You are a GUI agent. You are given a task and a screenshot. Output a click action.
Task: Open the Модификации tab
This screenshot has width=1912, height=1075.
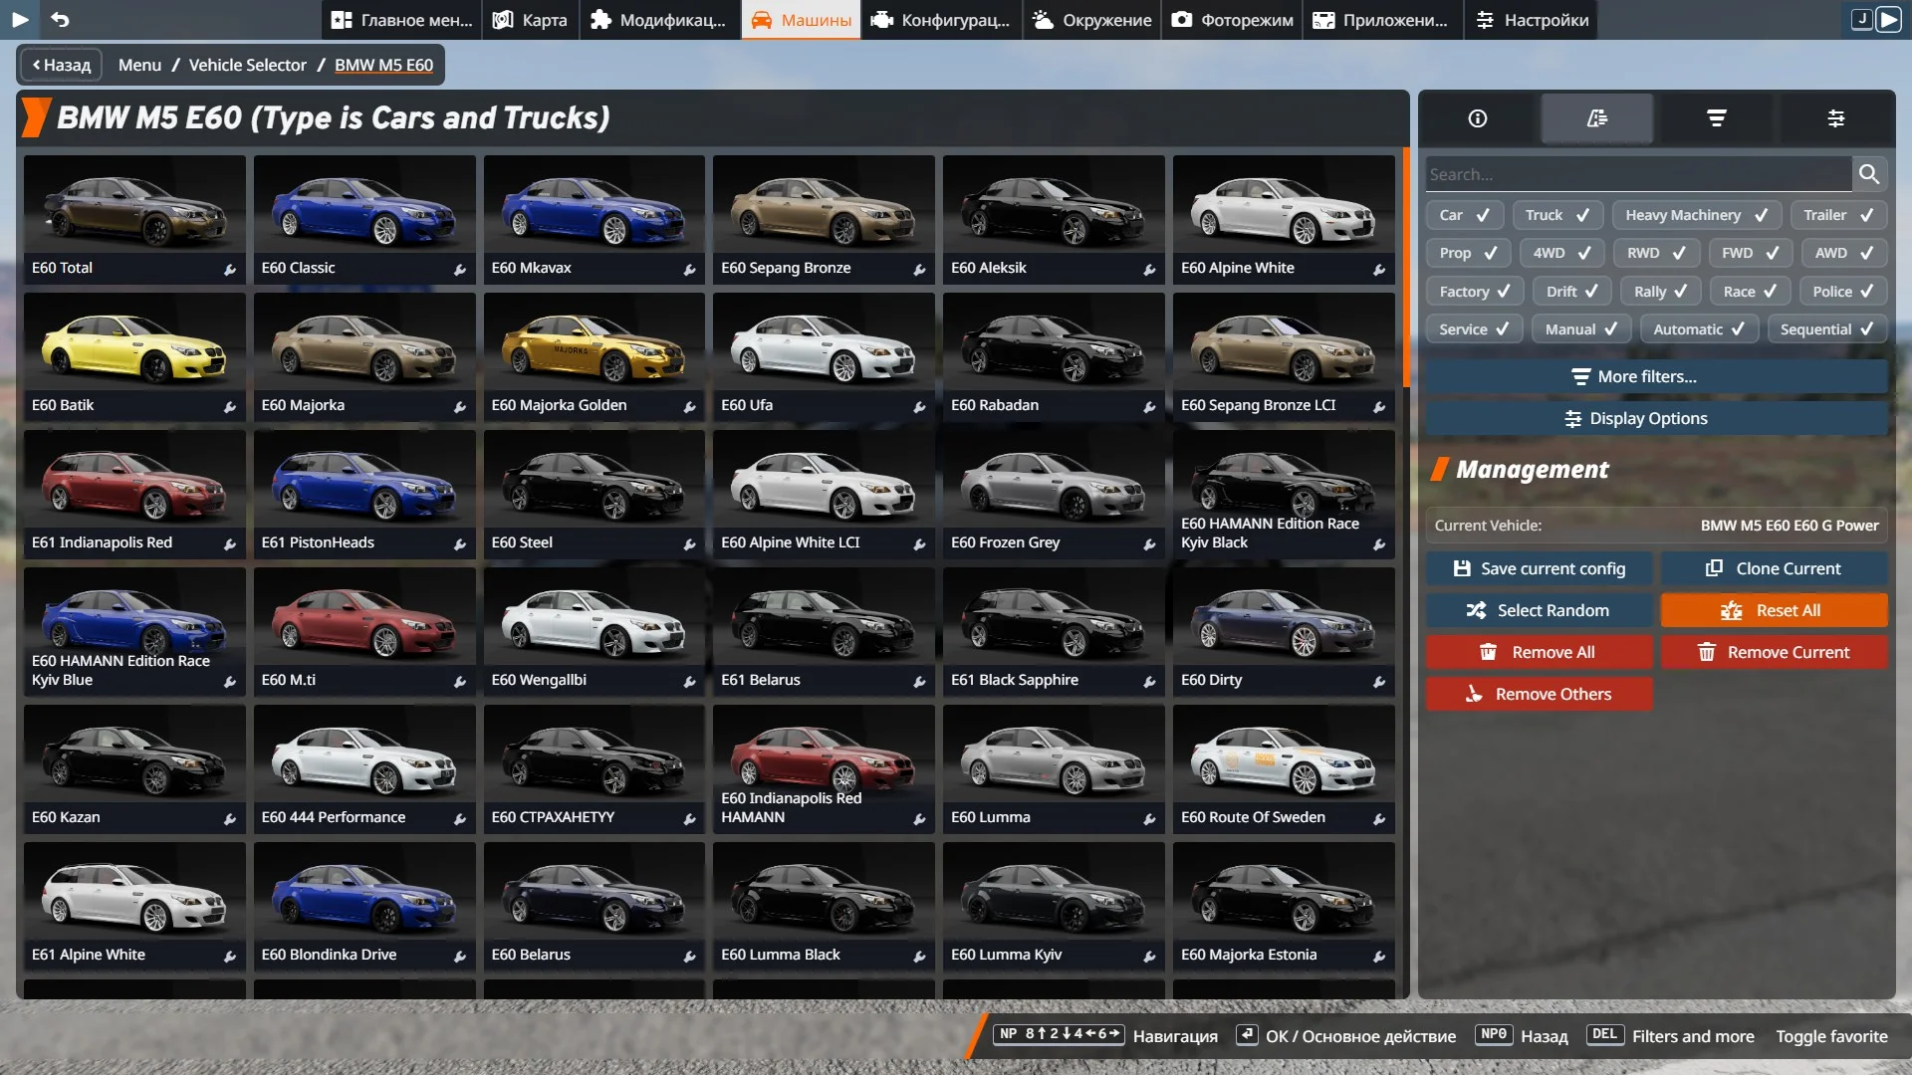tap(659, 20)
